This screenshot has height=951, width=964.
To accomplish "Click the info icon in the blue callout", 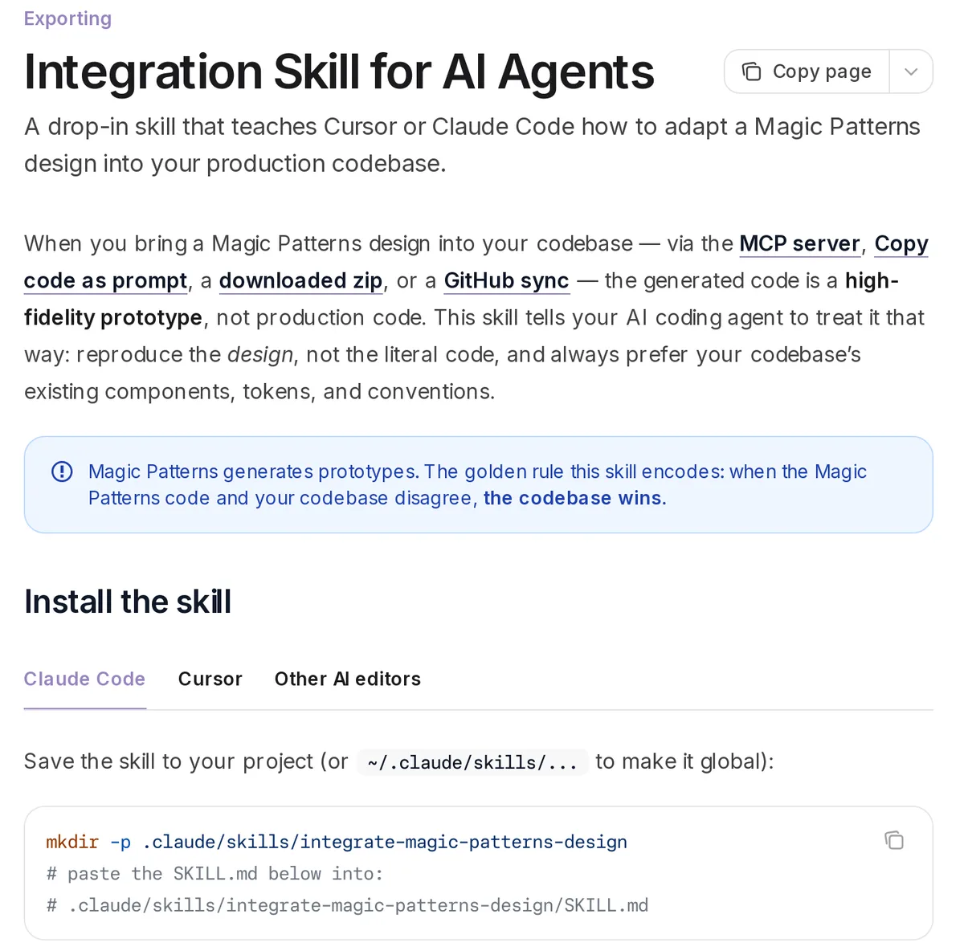I will pyautogui.click(x=62, y=471).
